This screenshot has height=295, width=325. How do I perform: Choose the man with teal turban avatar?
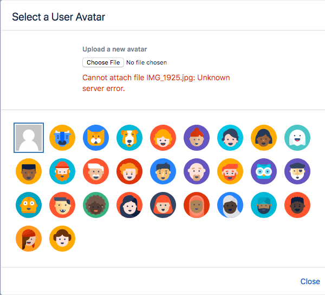tap(264, 205)
